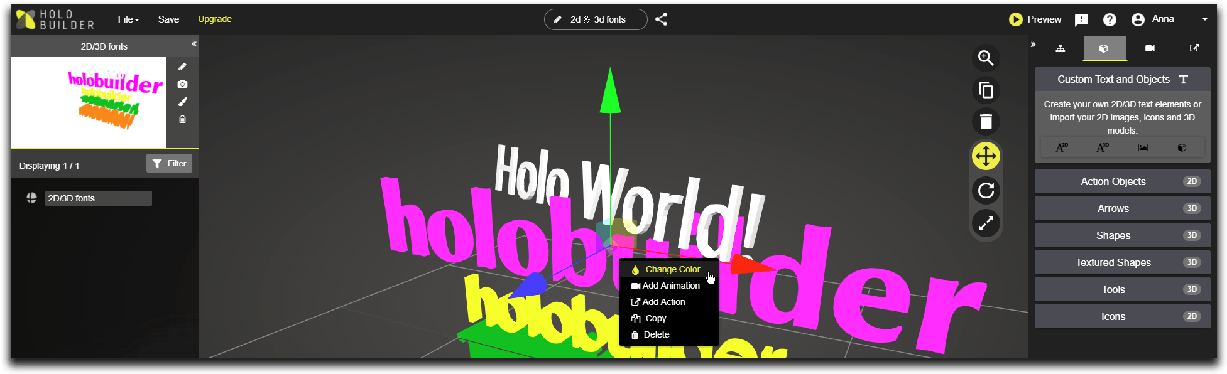
Task: Select the move translate tool
Action: (986, 156)
